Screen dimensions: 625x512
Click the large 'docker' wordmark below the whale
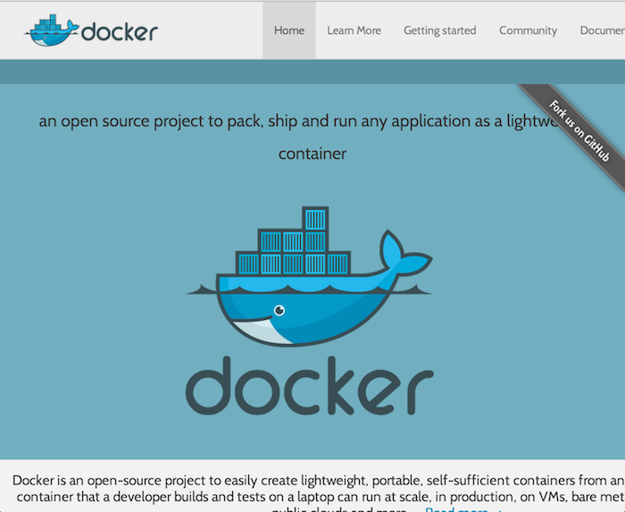pyautogui.click(x=309, y=386)
